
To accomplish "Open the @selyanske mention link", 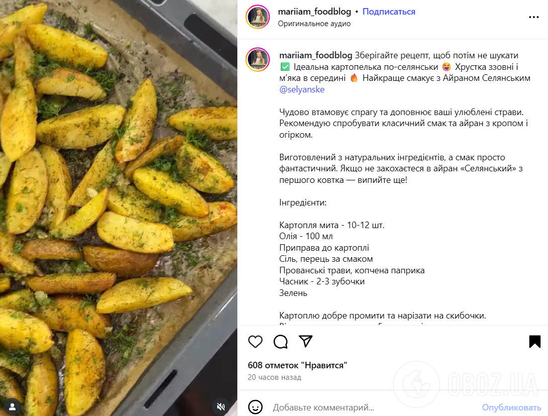I will pos(302,89).
